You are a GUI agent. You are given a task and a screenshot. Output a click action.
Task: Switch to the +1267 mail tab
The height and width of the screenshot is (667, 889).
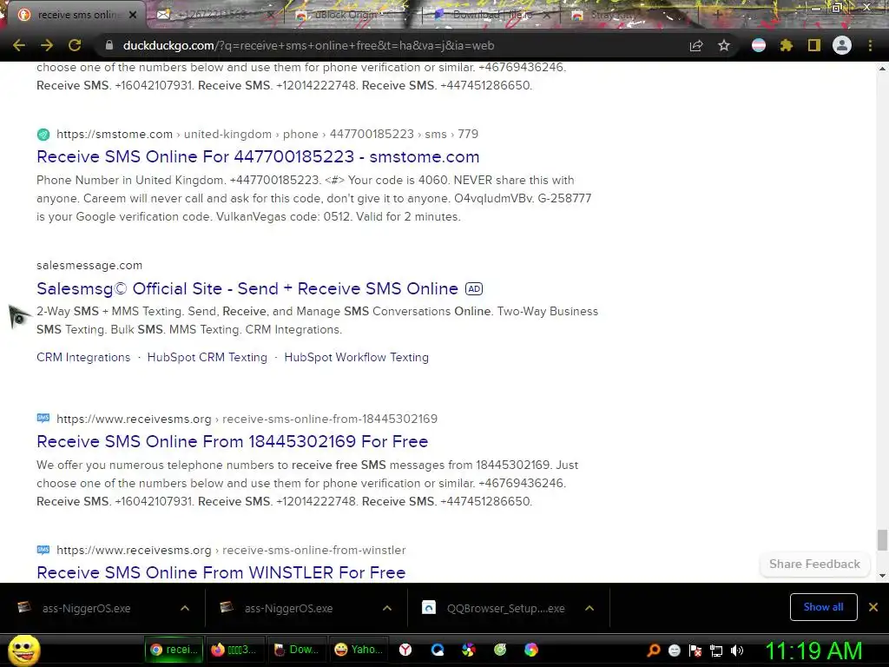tap(213, 15)
